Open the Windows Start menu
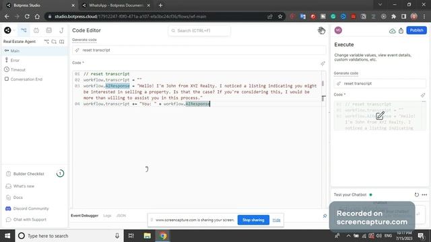The width and height of the screenshot is (431, 242). (x=7, y=236)
